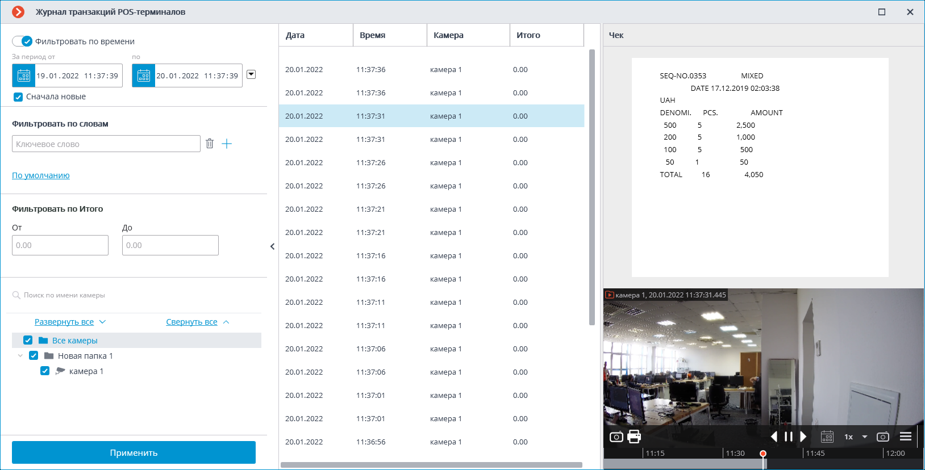Click period start date-time field text
This screenshot has height=470, width=925.
77,75
